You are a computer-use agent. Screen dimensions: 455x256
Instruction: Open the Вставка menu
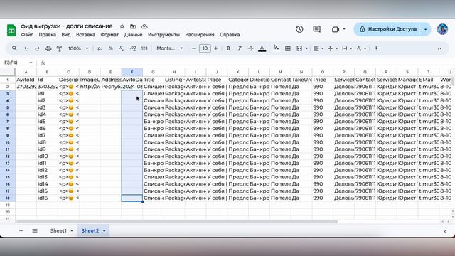(85, 35)
